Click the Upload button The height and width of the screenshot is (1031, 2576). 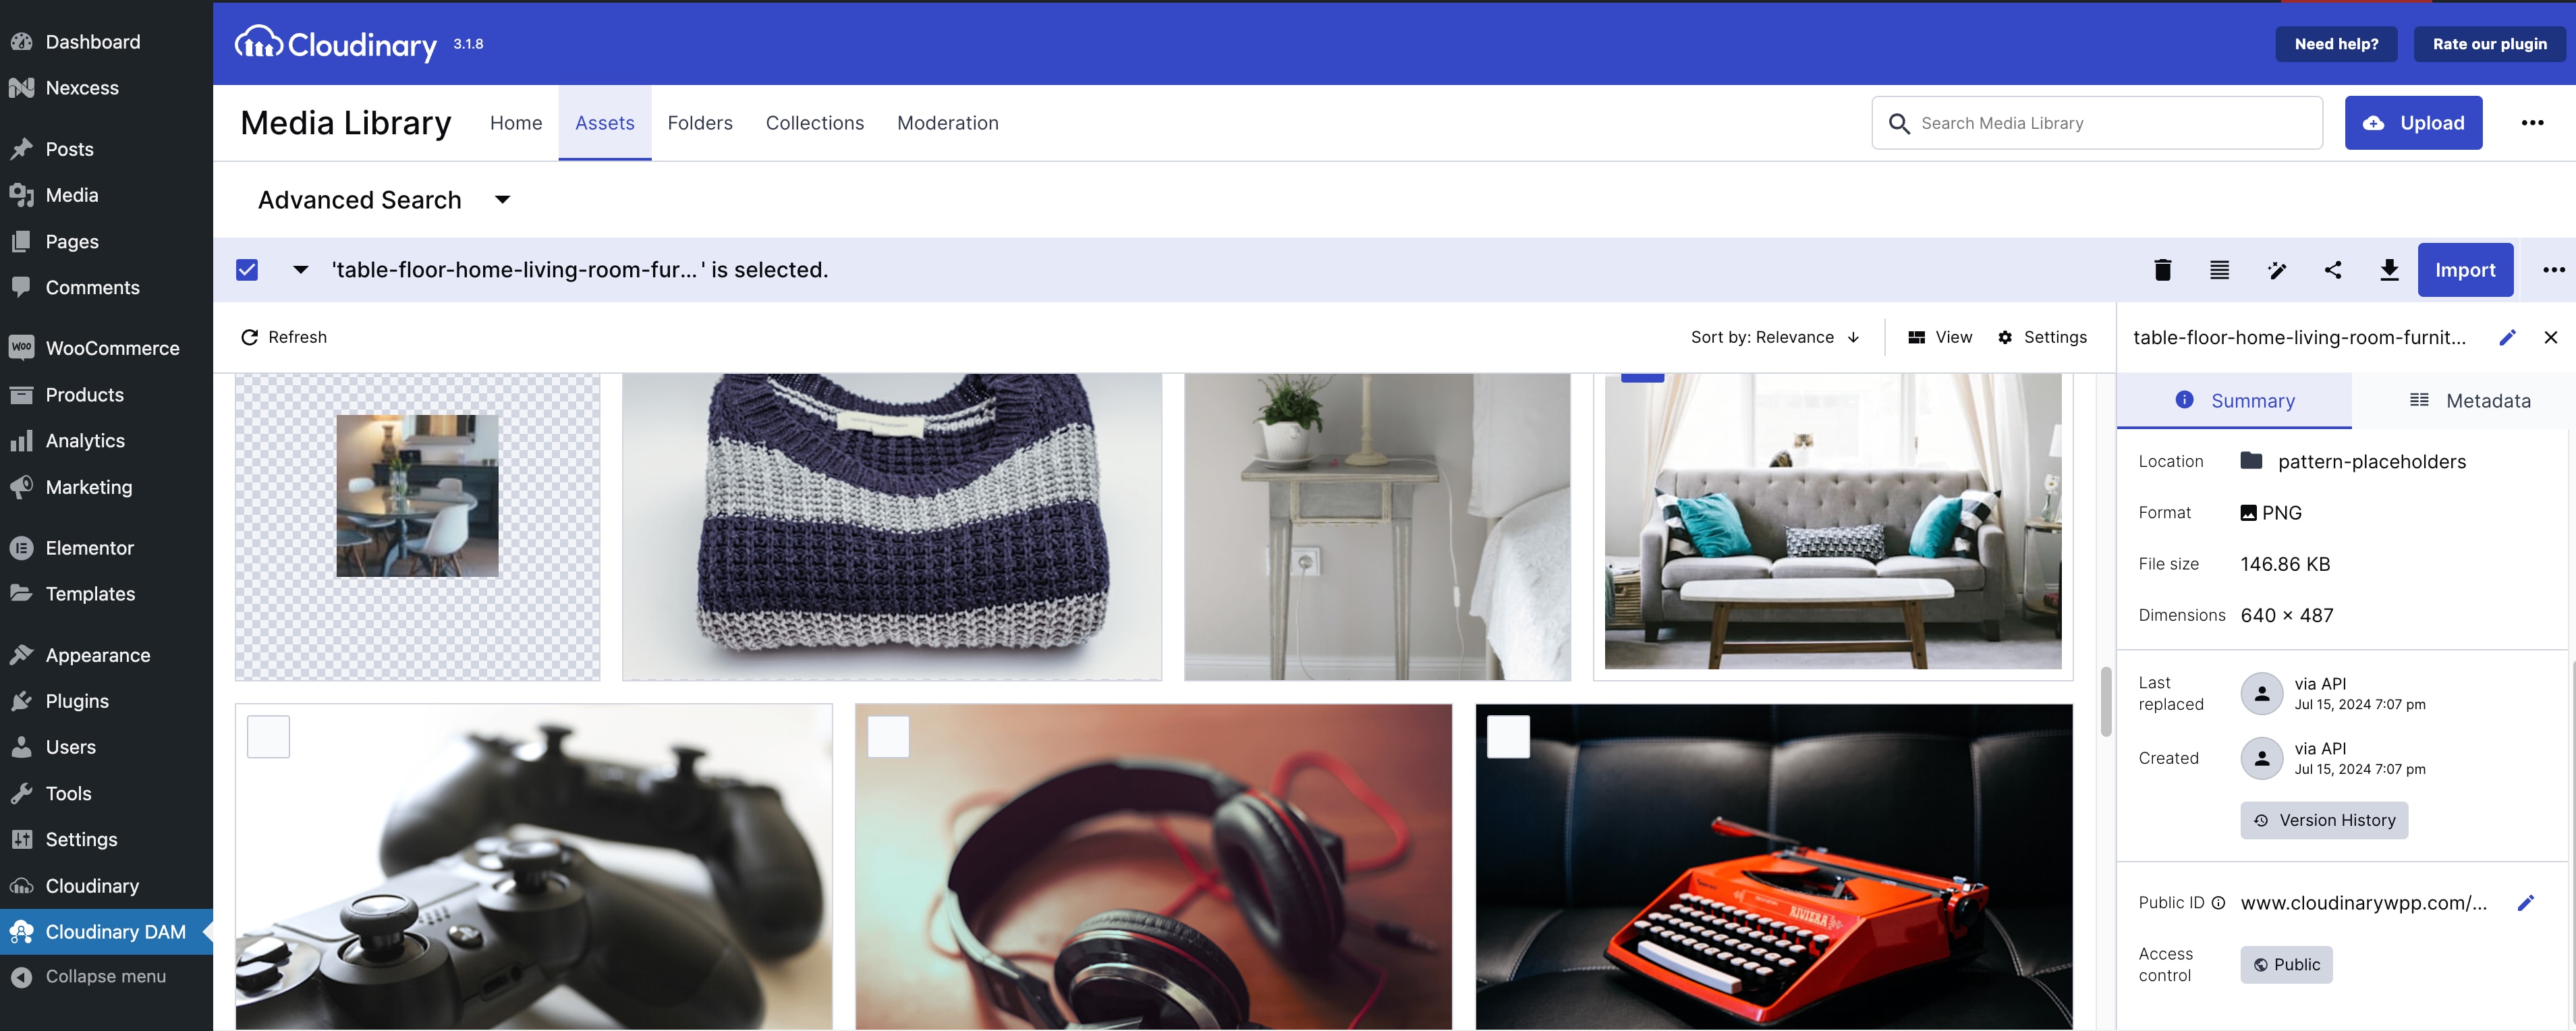(2413, 123)
